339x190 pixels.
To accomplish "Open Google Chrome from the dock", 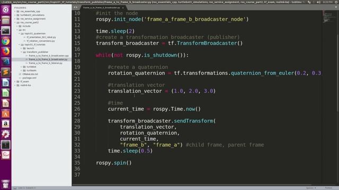I will [x=6, y=41].
